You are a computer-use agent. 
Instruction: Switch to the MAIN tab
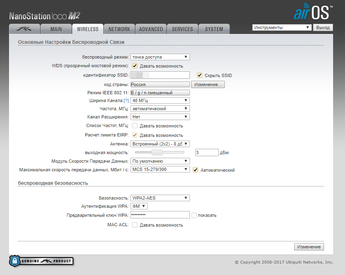pos(56,29)
